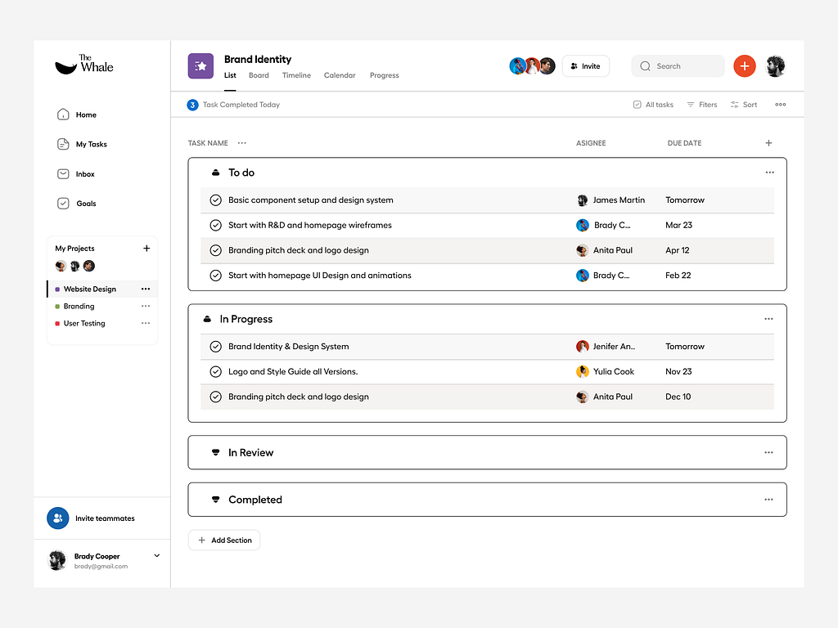Select the Home icon in sidebar

coord(63,114)
